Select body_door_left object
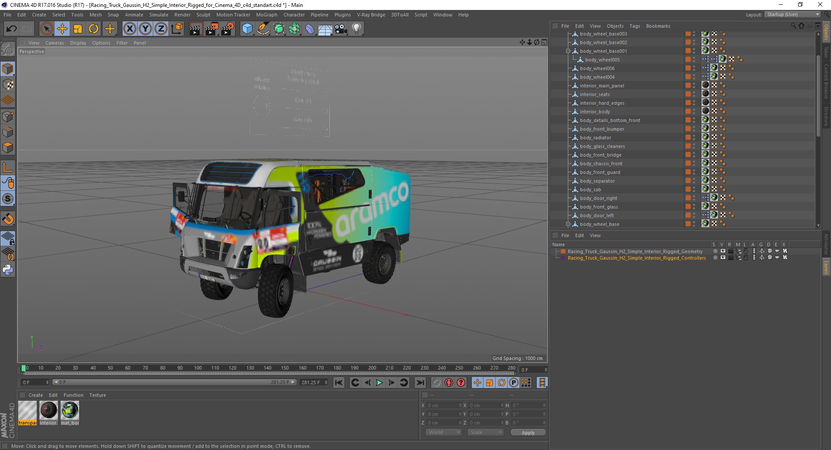831x450 pixels. pyautogui.click(x=596, y=215)
